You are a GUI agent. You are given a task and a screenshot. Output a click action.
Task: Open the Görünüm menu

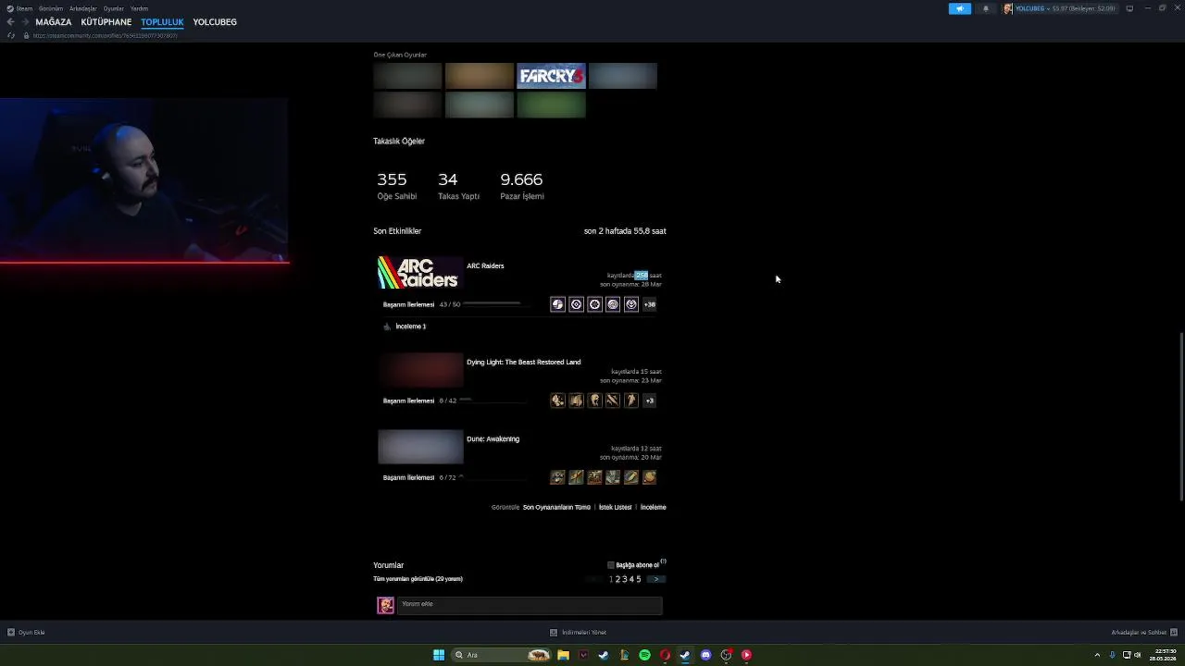(51, 8)
